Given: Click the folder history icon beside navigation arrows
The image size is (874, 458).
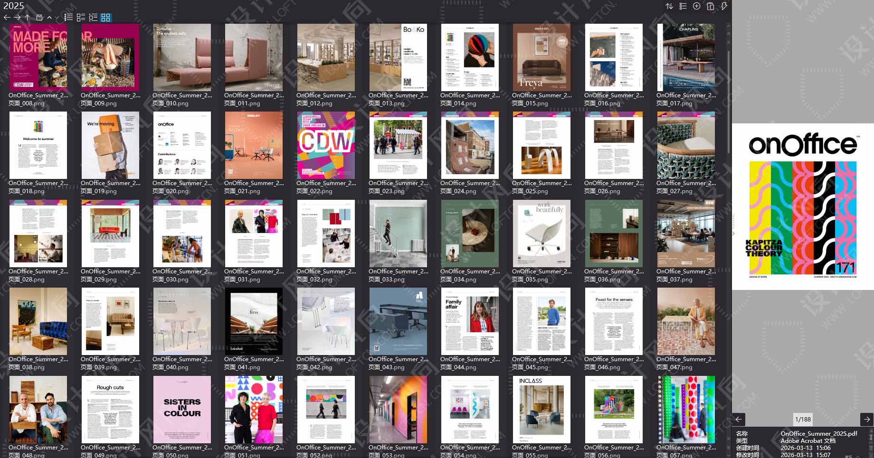Looking at the screenshot, I should click(x=38, y=17).
